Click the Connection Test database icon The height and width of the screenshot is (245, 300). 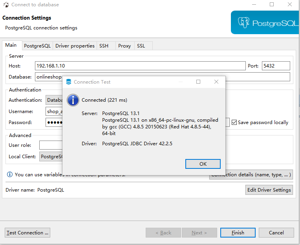pyautogui.click(x=68, y=82)
